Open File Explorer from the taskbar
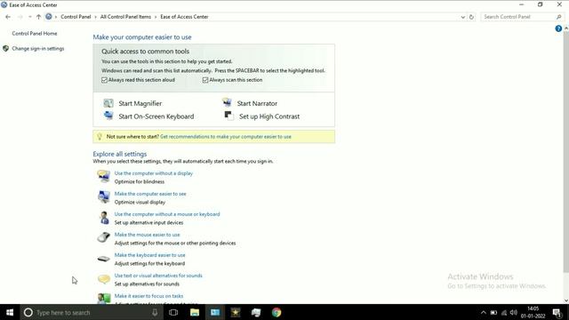Viewport: 569px width, 320px height. 195,312
